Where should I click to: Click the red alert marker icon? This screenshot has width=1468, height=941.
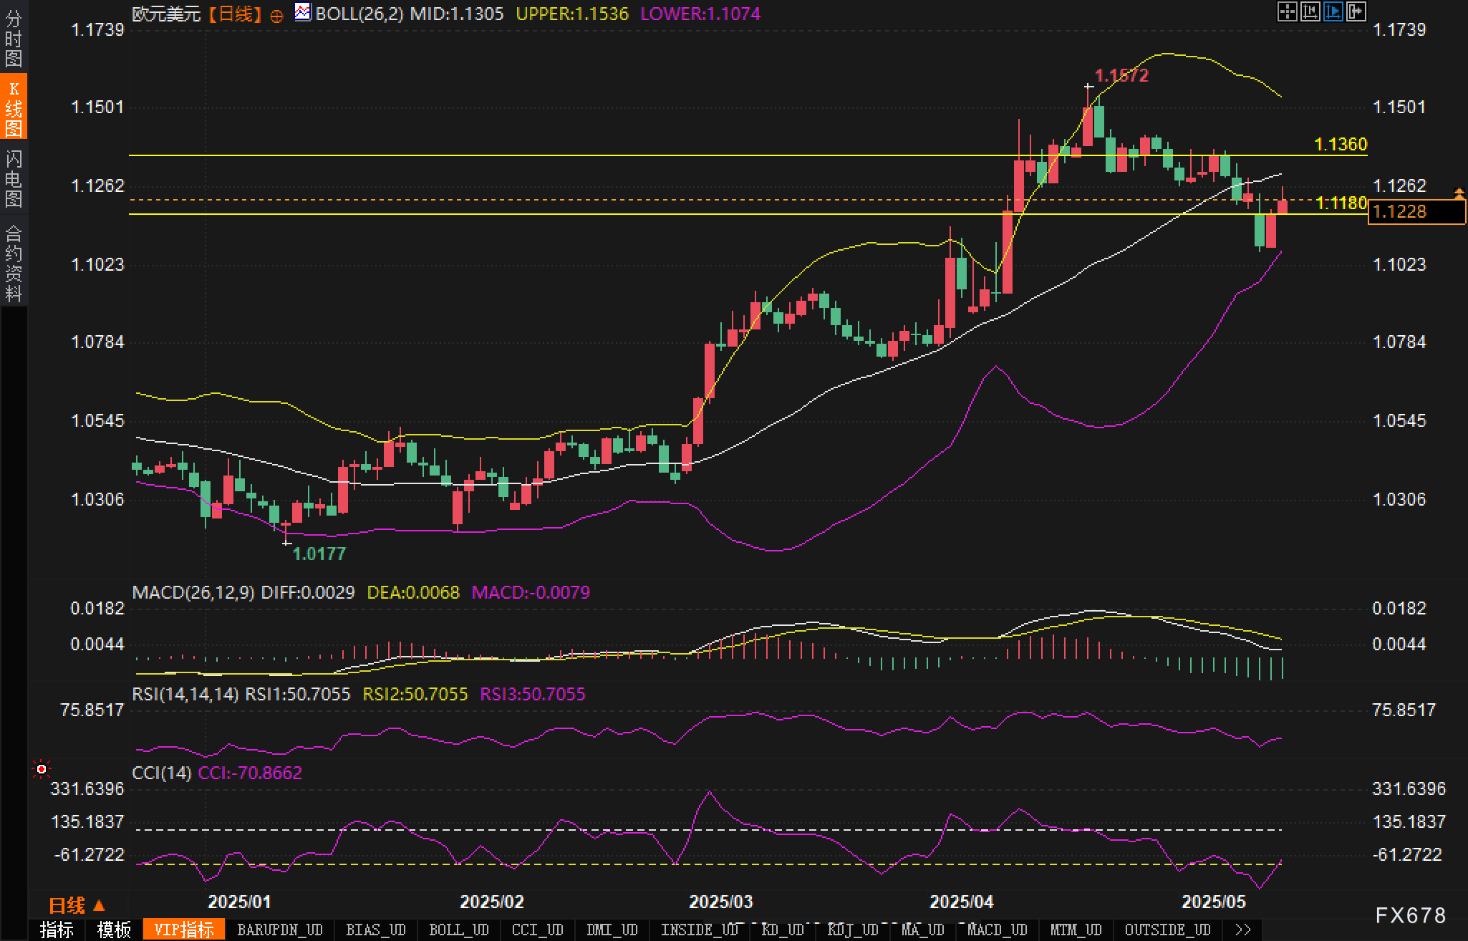[42, 769]
